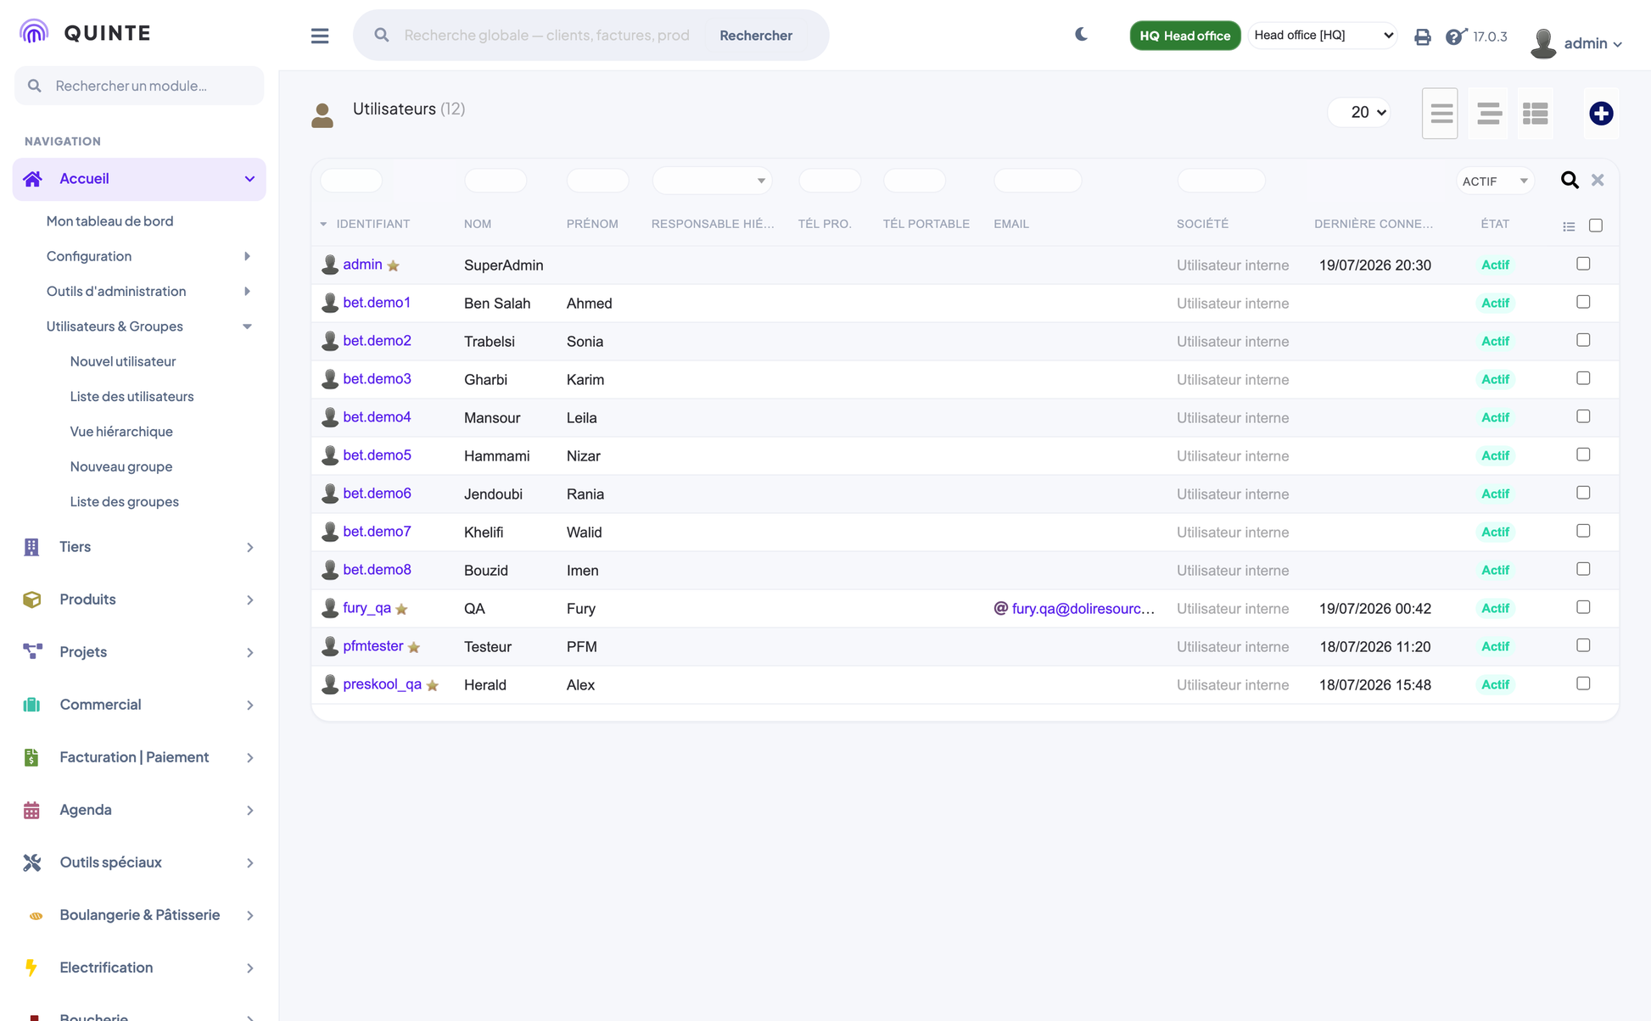Click the Email filter input
1651x1021 pixels.
(x=1038, y=180)
